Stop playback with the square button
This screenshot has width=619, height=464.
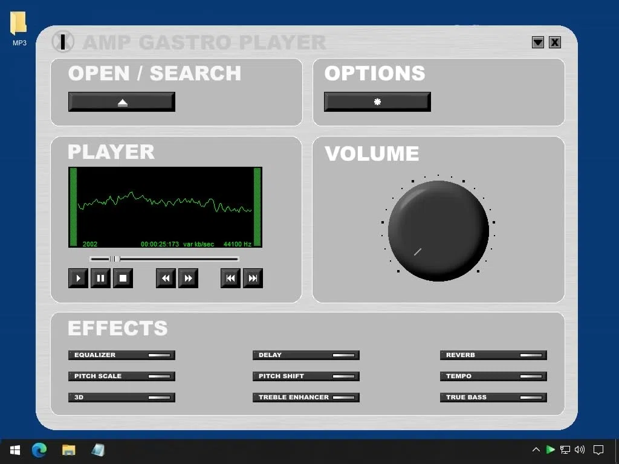coord(123,278)
